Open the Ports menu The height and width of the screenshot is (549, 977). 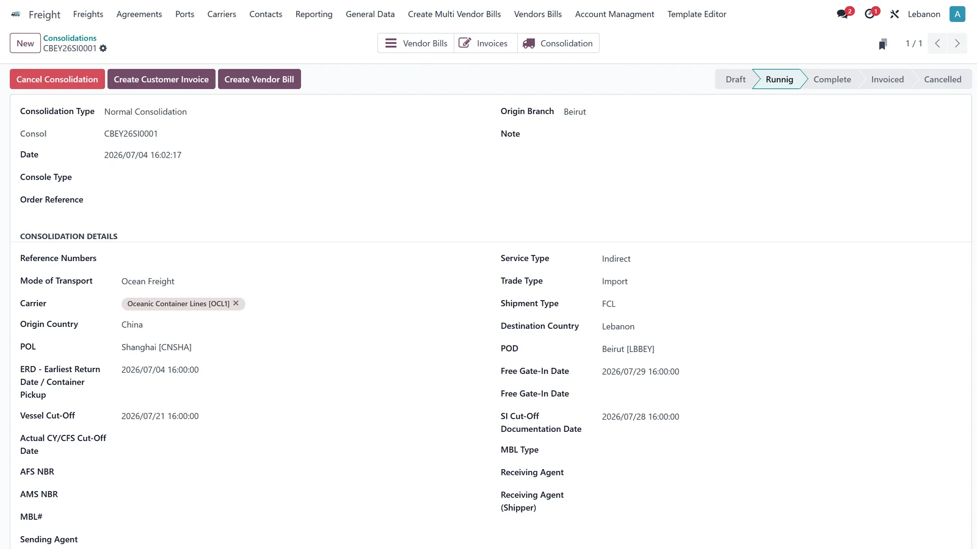point(184,14)
